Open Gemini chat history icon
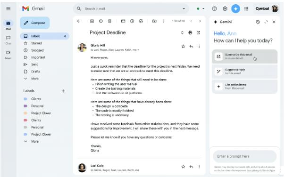Screen dimensions: 285x177 pos(258,22)
